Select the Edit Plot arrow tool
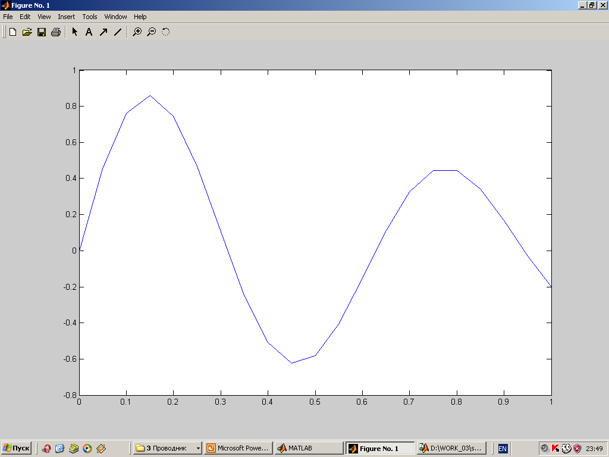 74,32
